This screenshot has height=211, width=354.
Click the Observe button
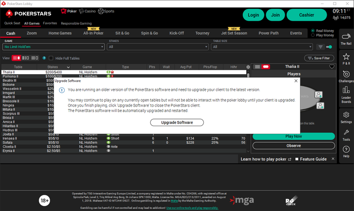click(293, 145)
